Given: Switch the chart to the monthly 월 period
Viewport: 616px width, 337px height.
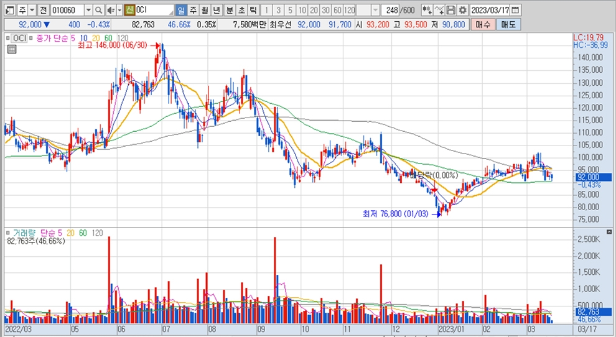Looking at the screenshot, I should click(205, 10).
